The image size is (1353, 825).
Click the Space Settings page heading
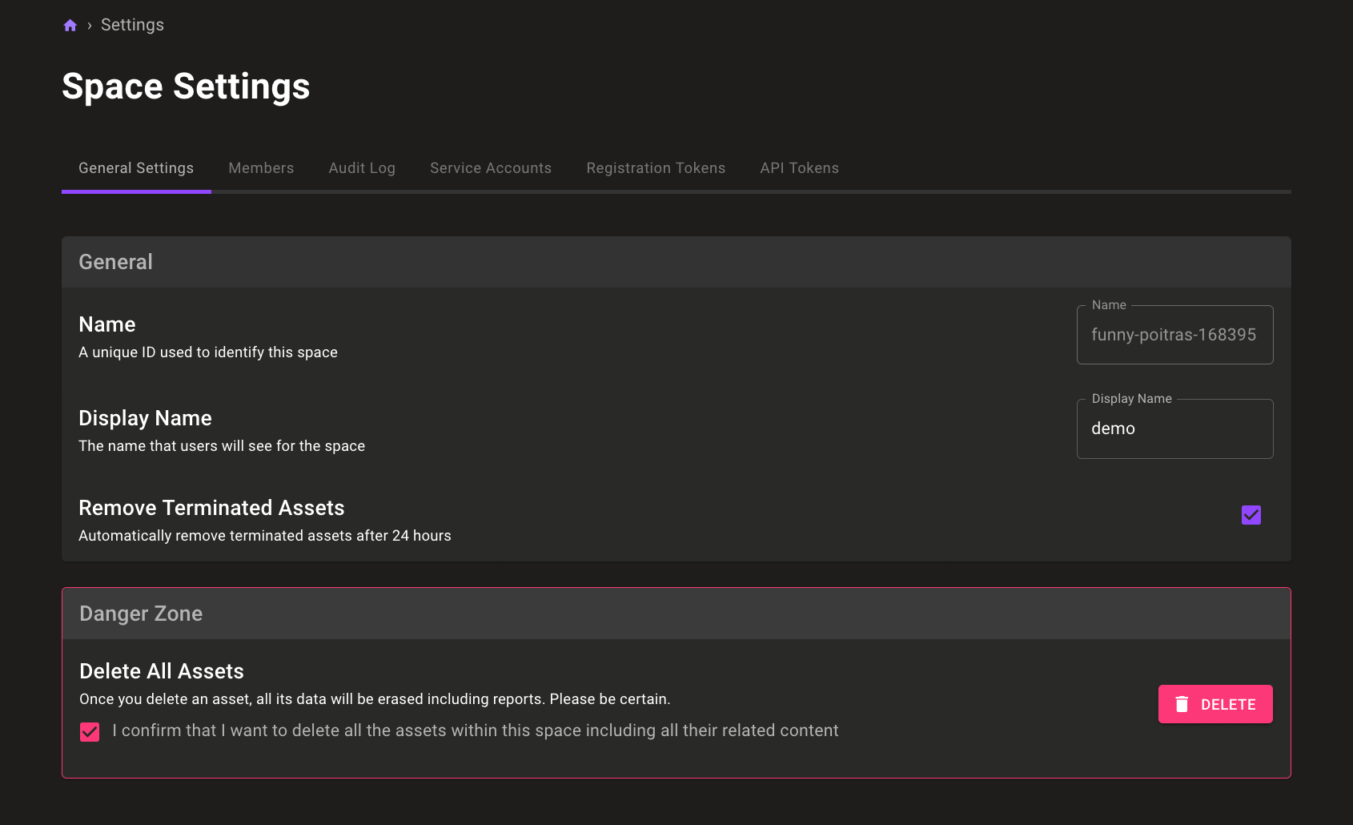(186, 87)
